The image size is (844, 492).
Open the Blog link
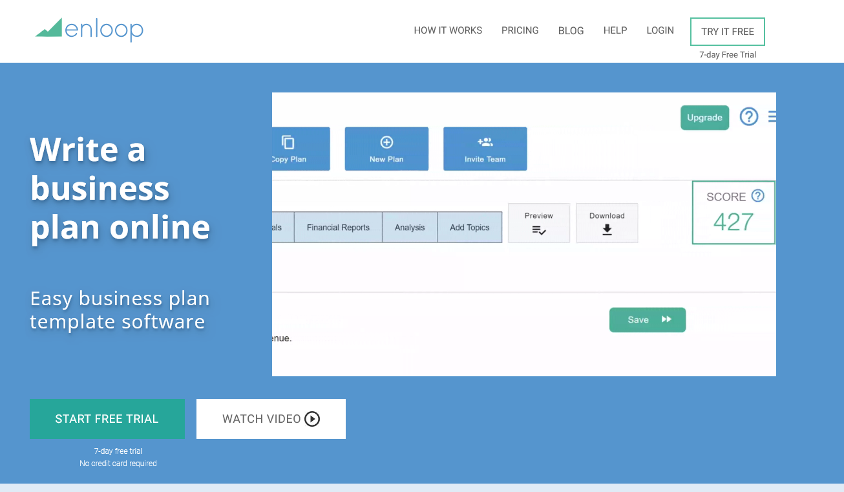pyautogui.click(x=571, y=30)
